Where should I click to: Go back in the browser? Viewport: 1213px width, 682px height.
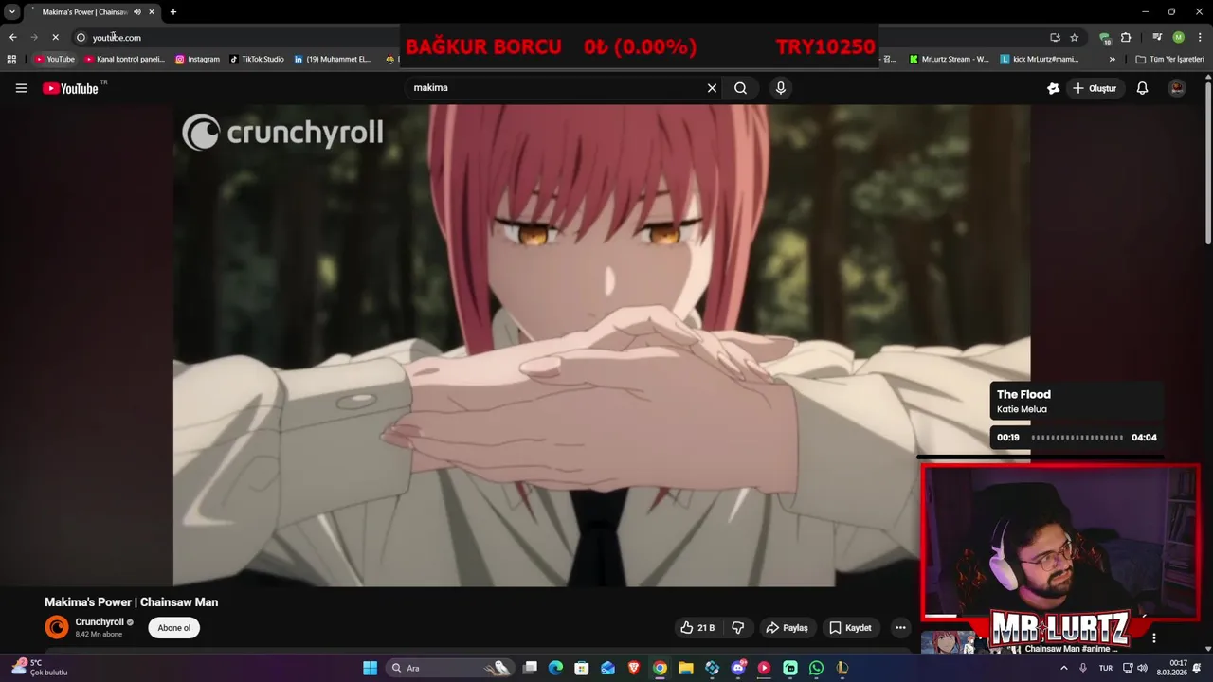point(12,37)
